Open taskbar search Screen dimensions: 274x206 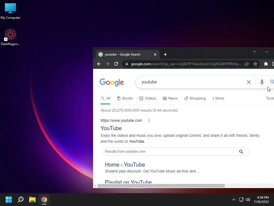pos(21,200)
